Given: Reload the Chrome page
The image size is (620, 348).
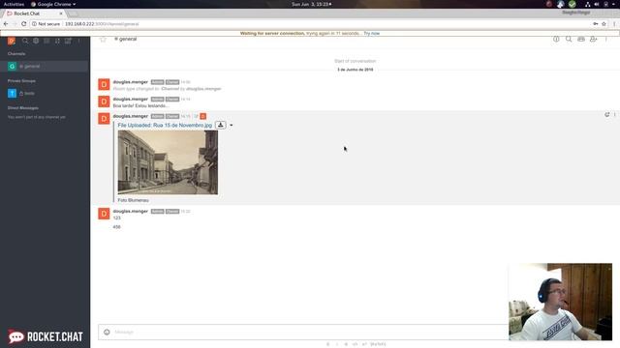Looking at the screenshot, I should (x=23, y=24).
